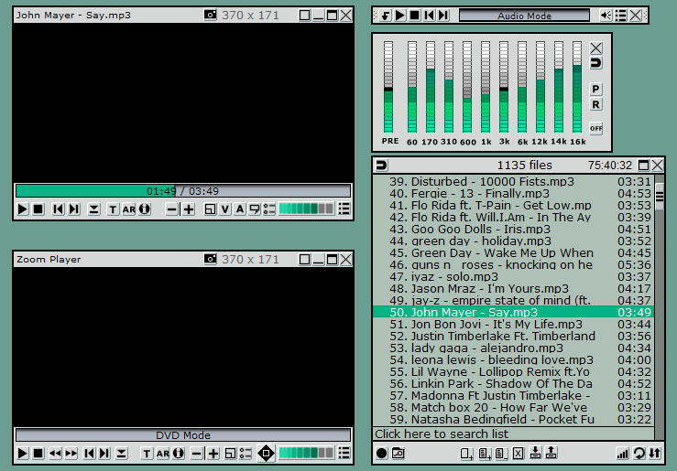Click eject icon in Zoom Player DVD window
The width and height of the screenshot is (677, 471).
pos(122,454)
